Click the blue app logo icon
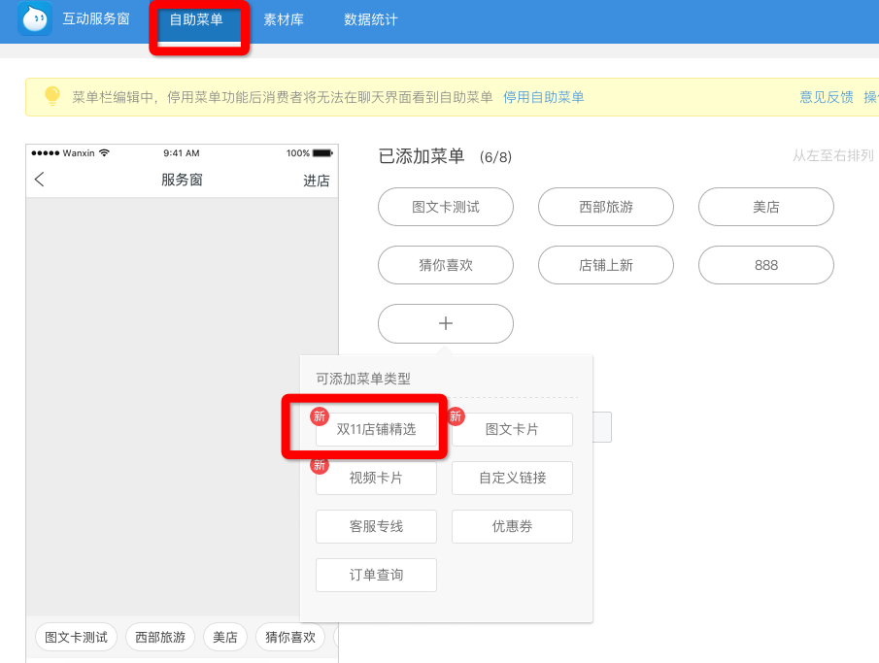The height and width of the screenshot is (663, 879). 35,19
